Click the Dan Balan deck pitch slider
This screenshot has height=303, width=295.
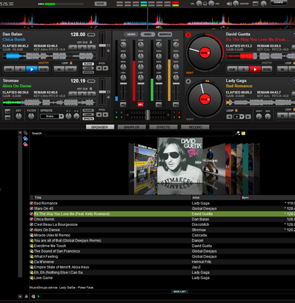tap(102, 45)
